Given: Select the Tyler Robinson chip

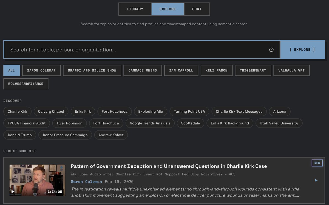Looking at the screenshot, I should 69,123.
